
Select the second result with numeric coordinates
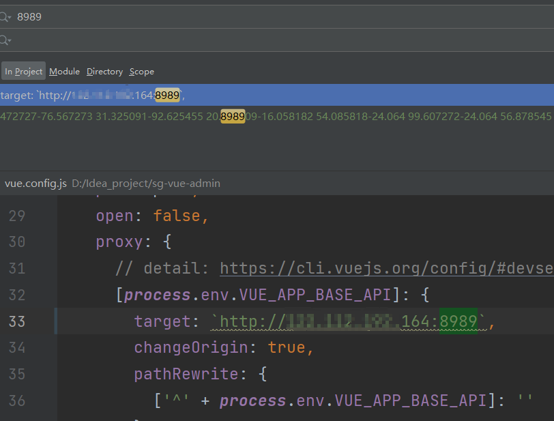[277, 116]
